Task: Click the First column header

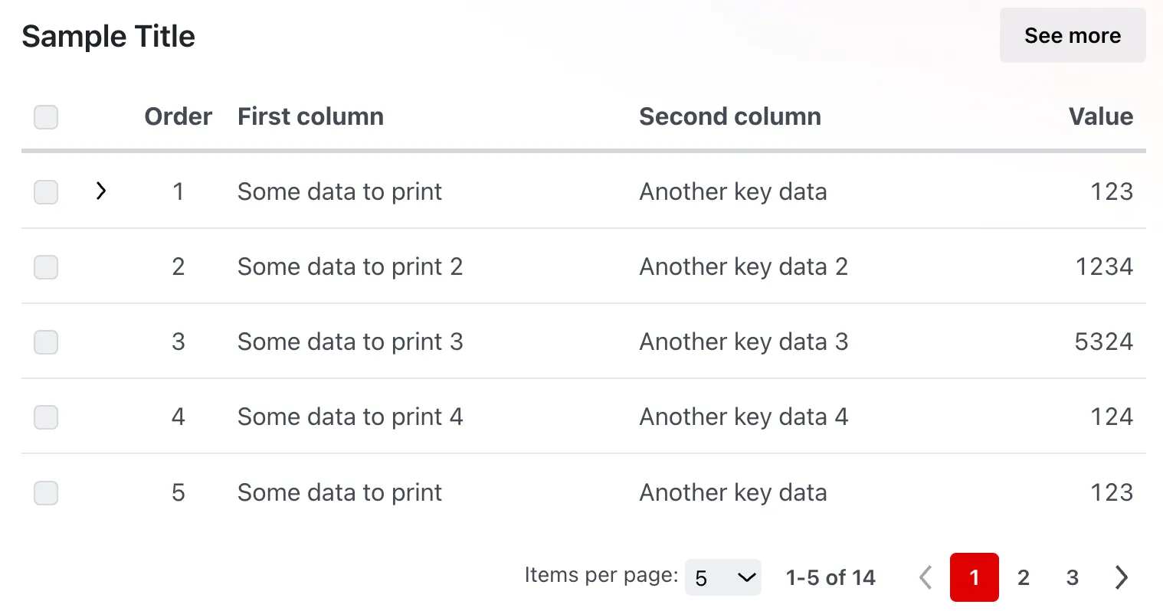Action: coord(310,116)
